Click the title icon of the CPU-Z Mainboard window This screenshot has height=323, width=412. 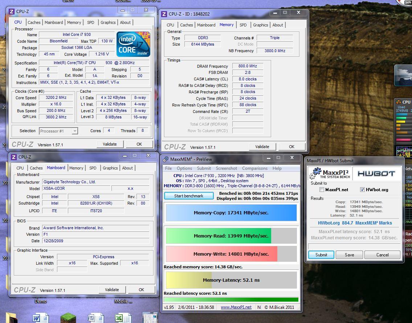coord(14,157)
